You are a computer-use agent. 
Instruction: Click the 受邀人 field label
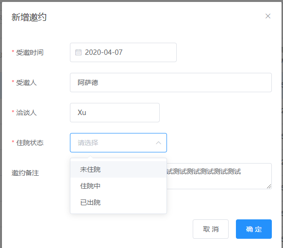pyautogui.click(x=26, y=83)
